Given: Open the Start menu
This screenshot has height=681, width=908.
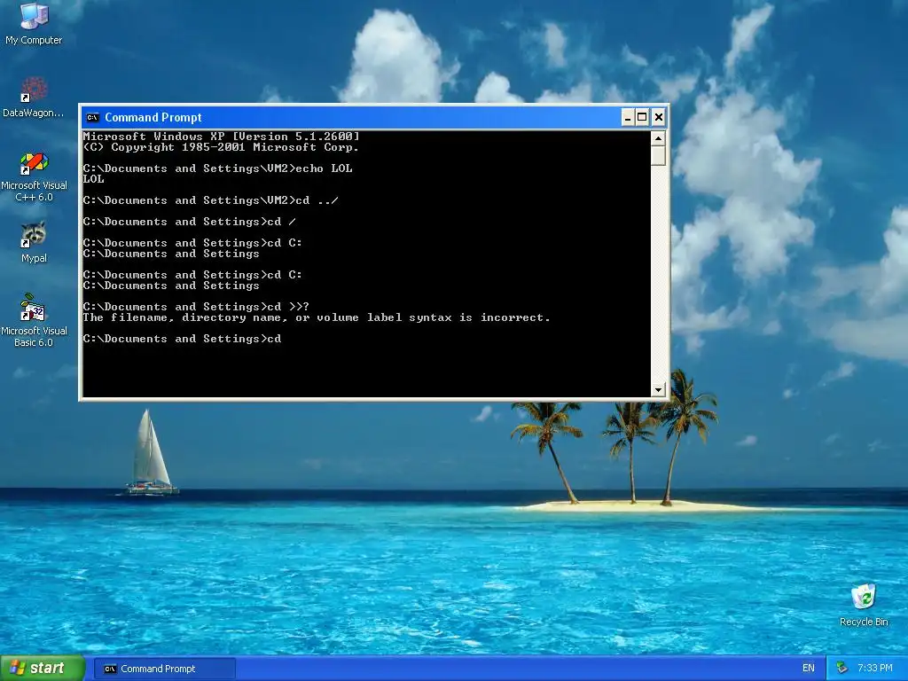Looking at the screenshot, I should (43, 668).
